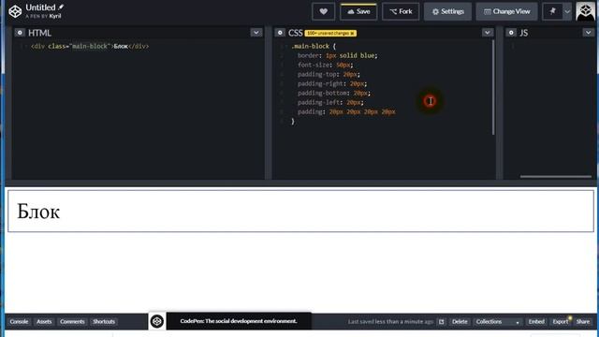Delete this pen
599x337 pixels.
460,322
